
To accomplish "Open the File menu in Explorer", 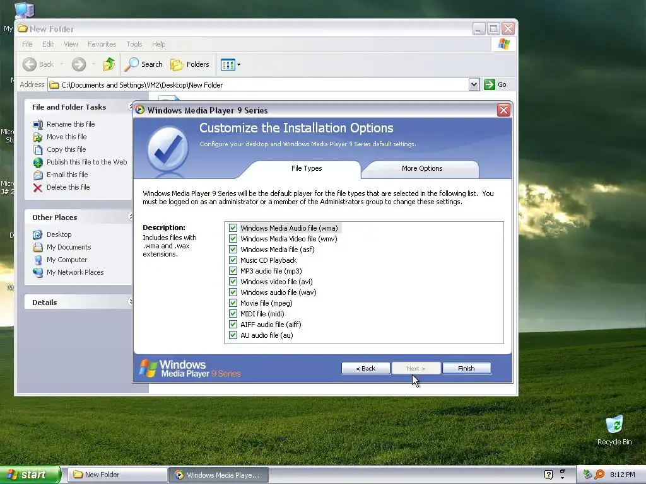I will [x=27, y=44].
